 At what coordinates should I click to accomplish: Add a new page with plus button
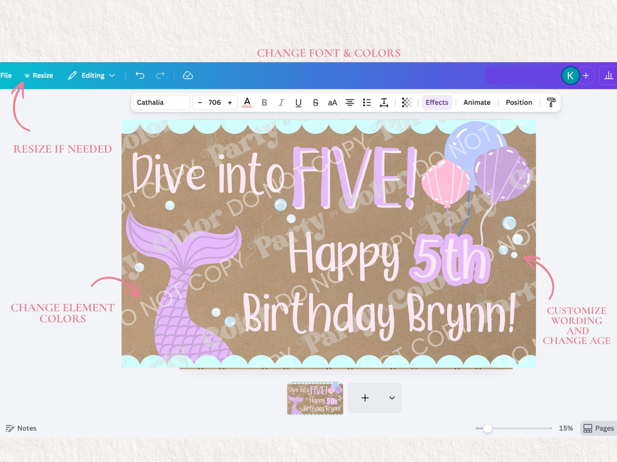pos(365,398)
